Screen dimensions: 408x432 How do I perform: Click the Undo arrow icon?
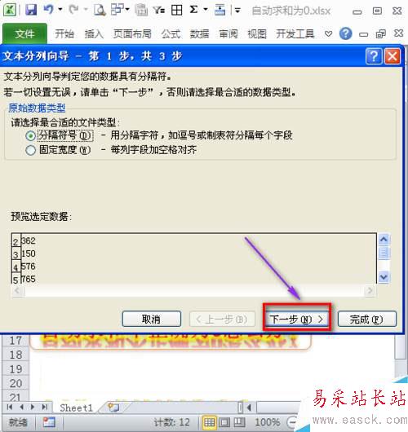(48, 10)
